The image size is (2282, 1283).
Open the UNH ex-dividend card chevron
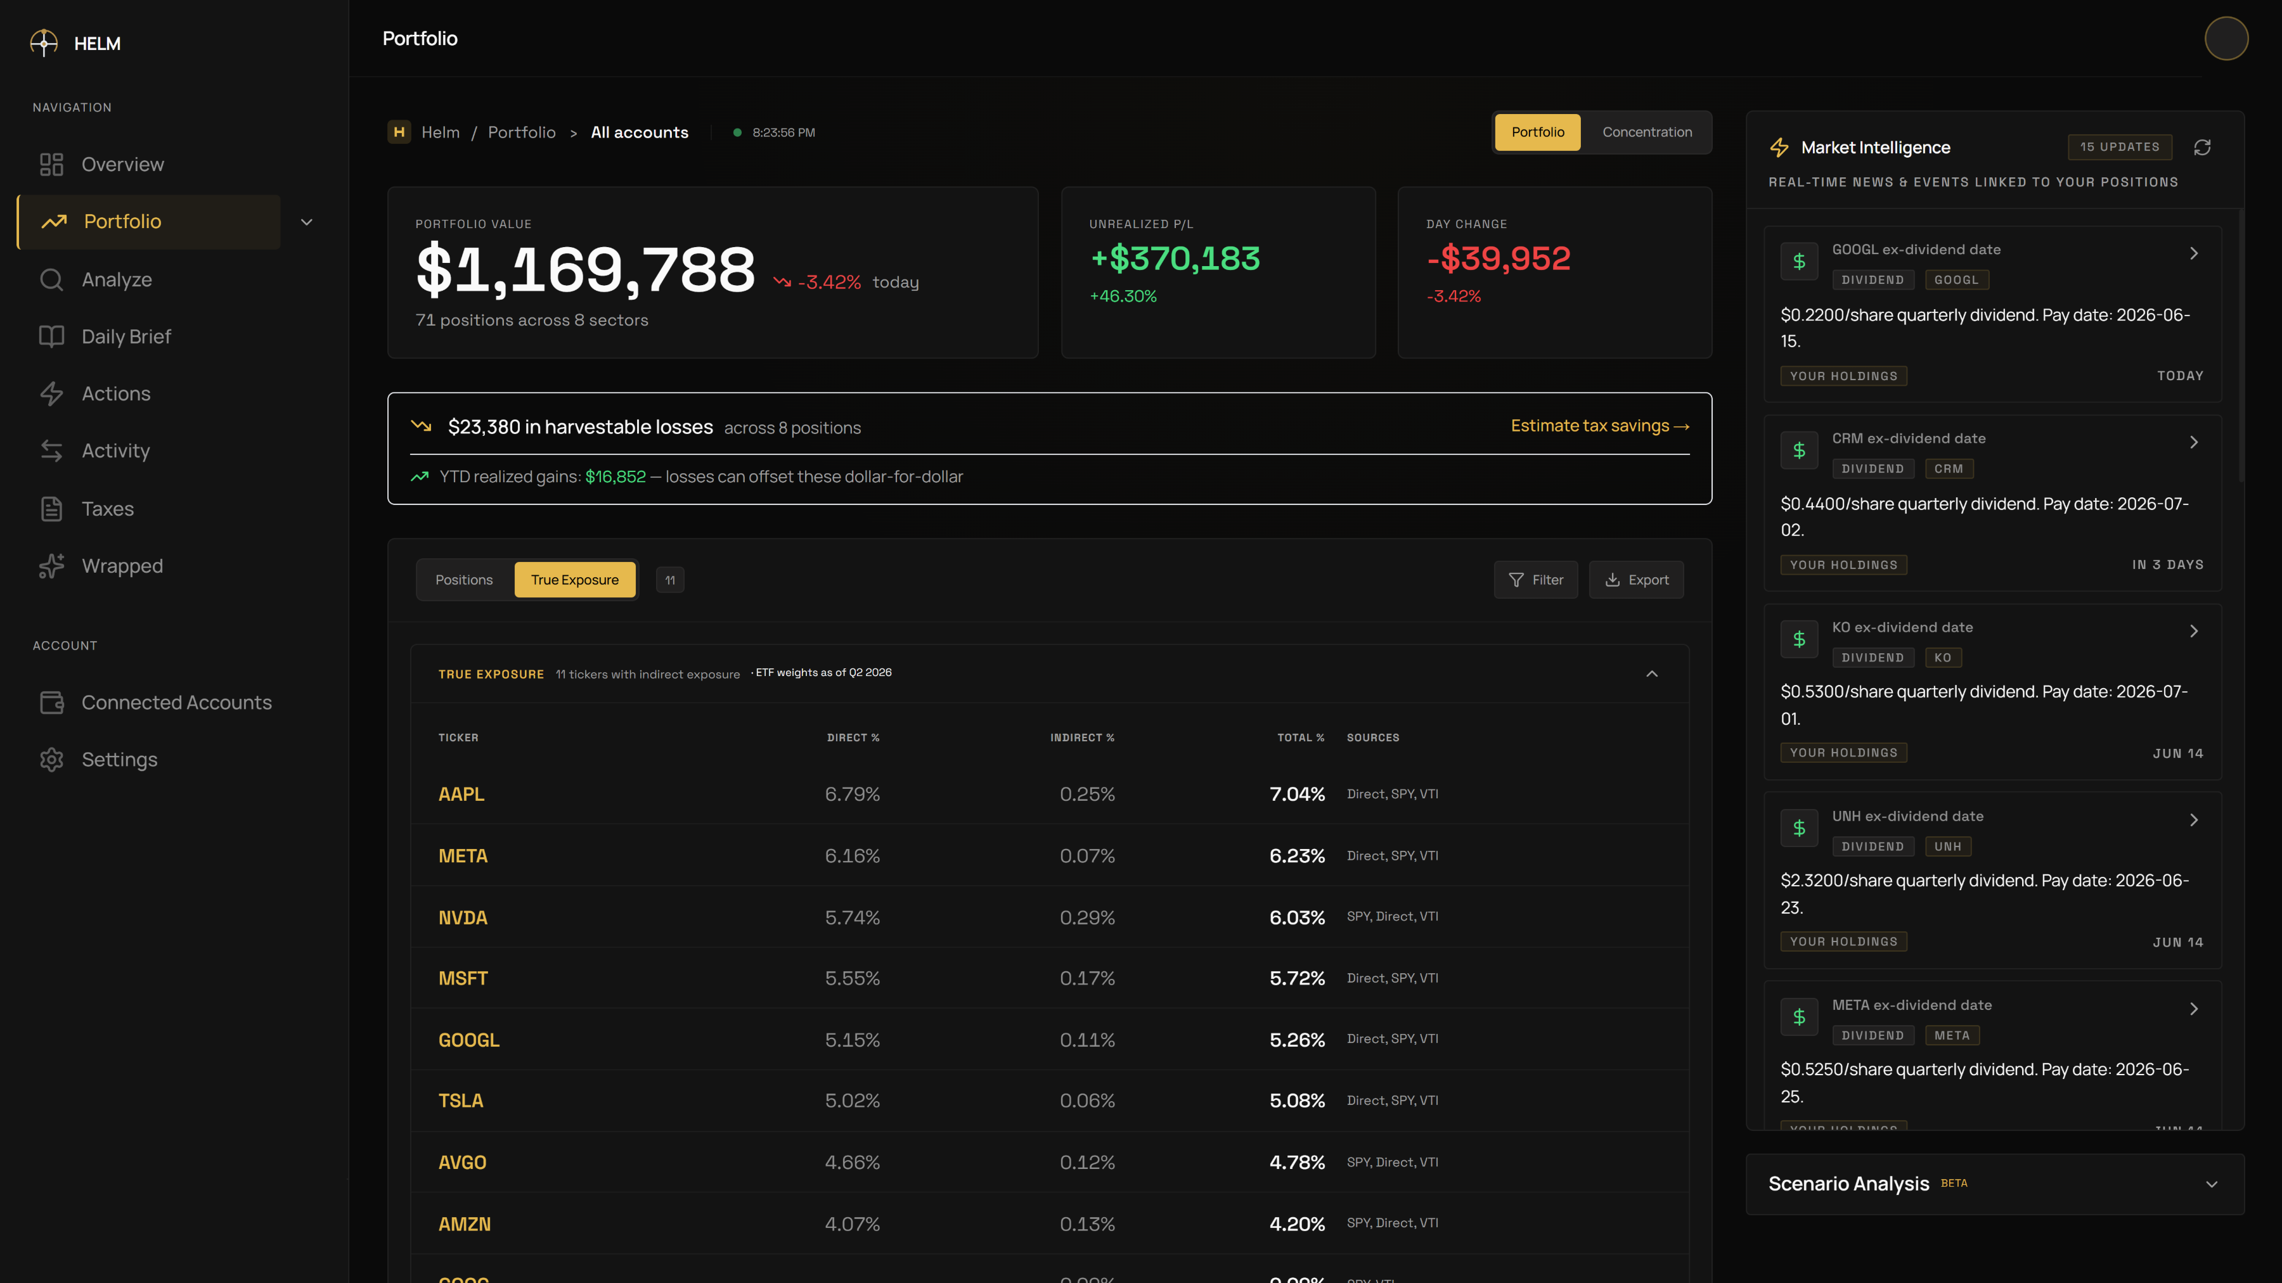pos(2195,820)
